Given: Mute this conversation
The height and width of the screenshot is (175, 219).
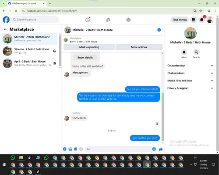Looking at the screenshot, I should [184, 52].
